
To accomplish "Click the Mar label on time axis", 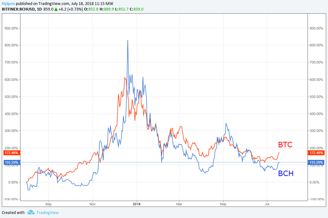I will click(179, 204).
